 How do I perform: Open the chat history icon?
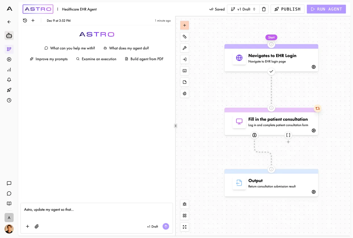click(25, 20)
